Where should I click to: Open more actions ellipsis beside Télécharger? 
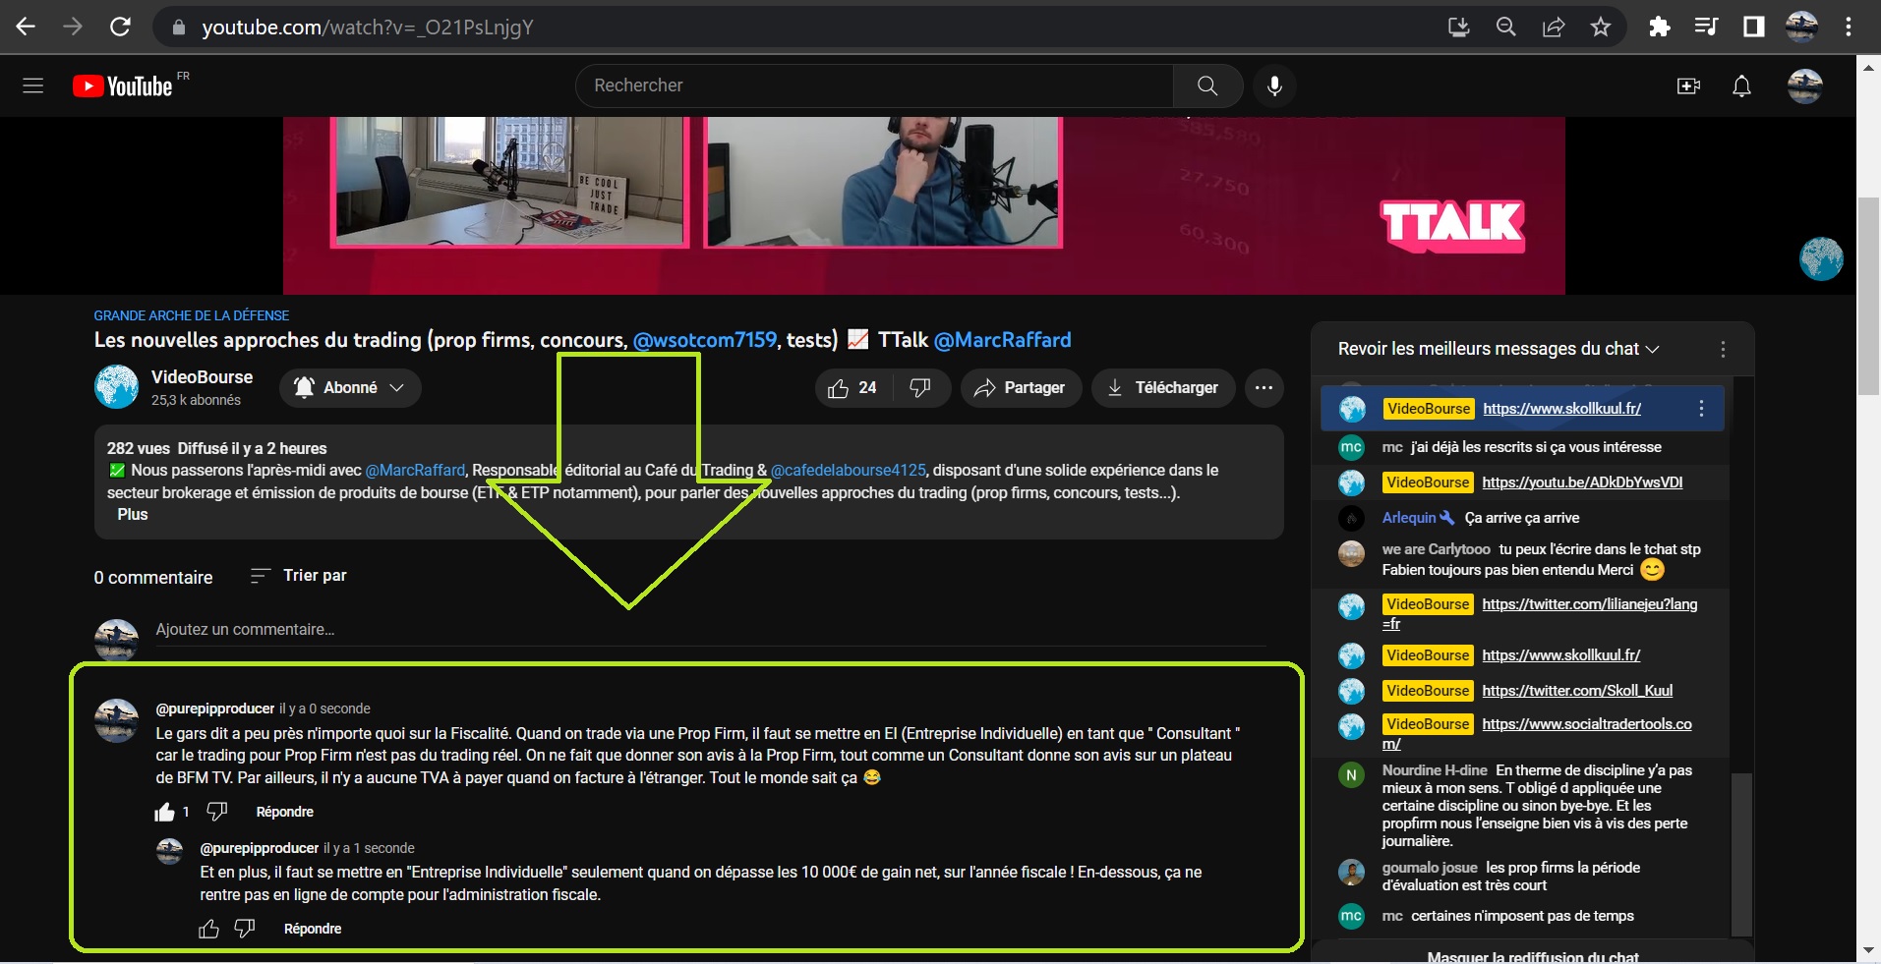tap(1264, 387)
